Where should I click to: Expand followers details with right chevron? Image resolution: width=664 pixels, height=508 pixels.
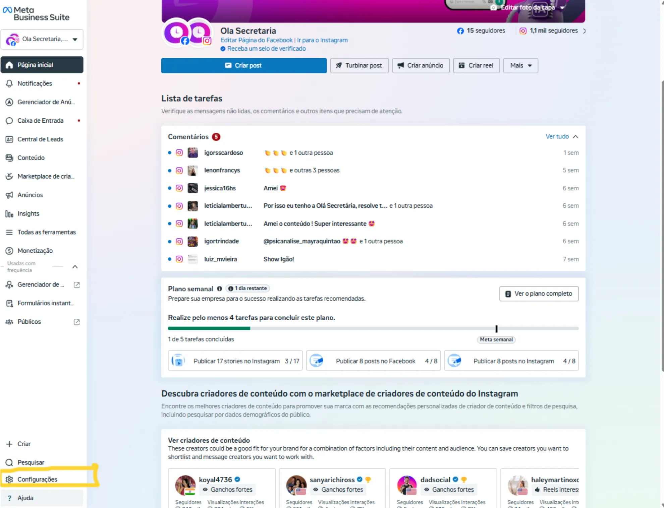click(x=585, y=31)
